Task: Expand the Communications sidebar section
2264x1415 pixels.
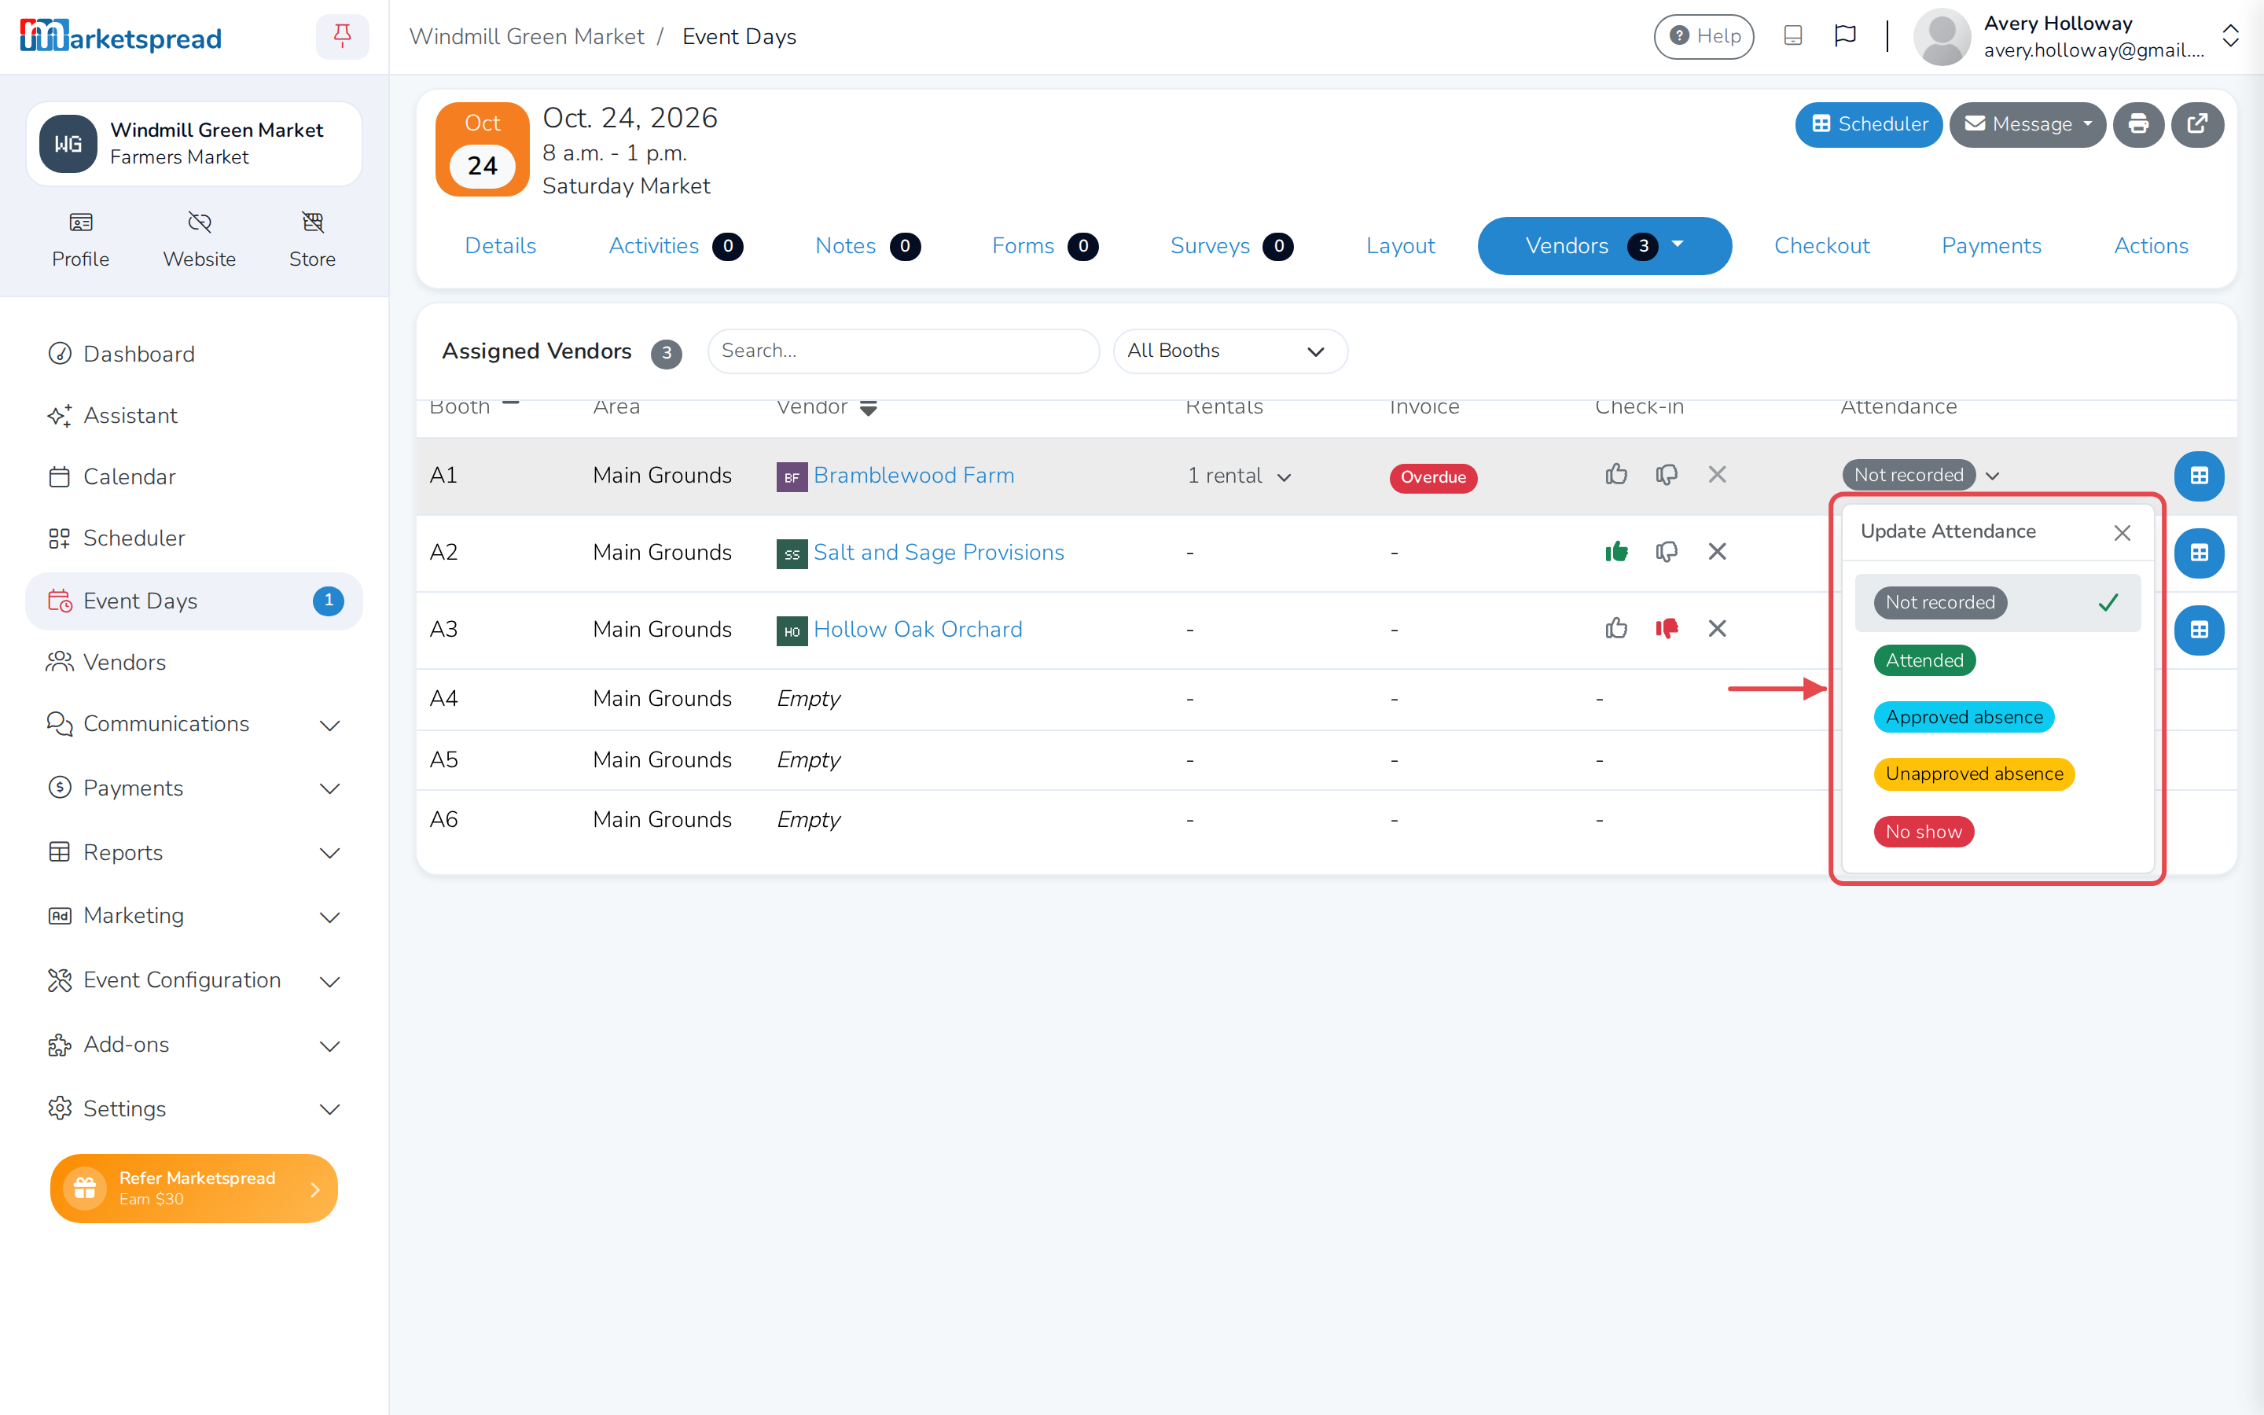Action: [x=193, y=723]
